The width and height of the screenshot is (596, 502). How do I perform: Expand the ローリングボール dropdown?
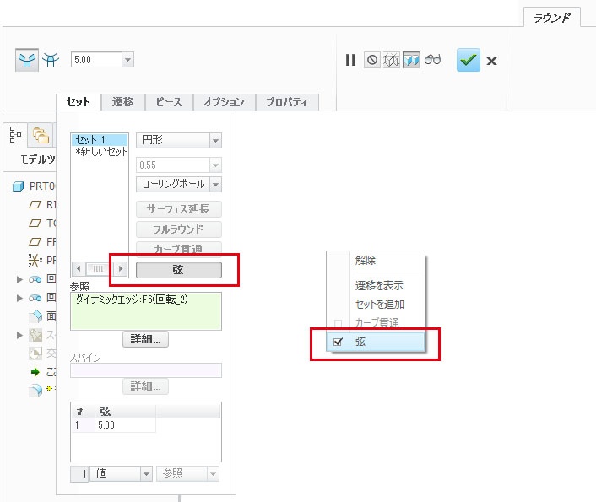pos(215,184)
